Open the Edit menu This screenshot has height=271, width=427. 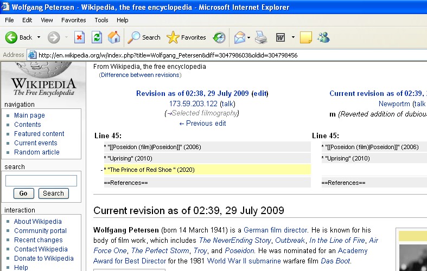27,20
